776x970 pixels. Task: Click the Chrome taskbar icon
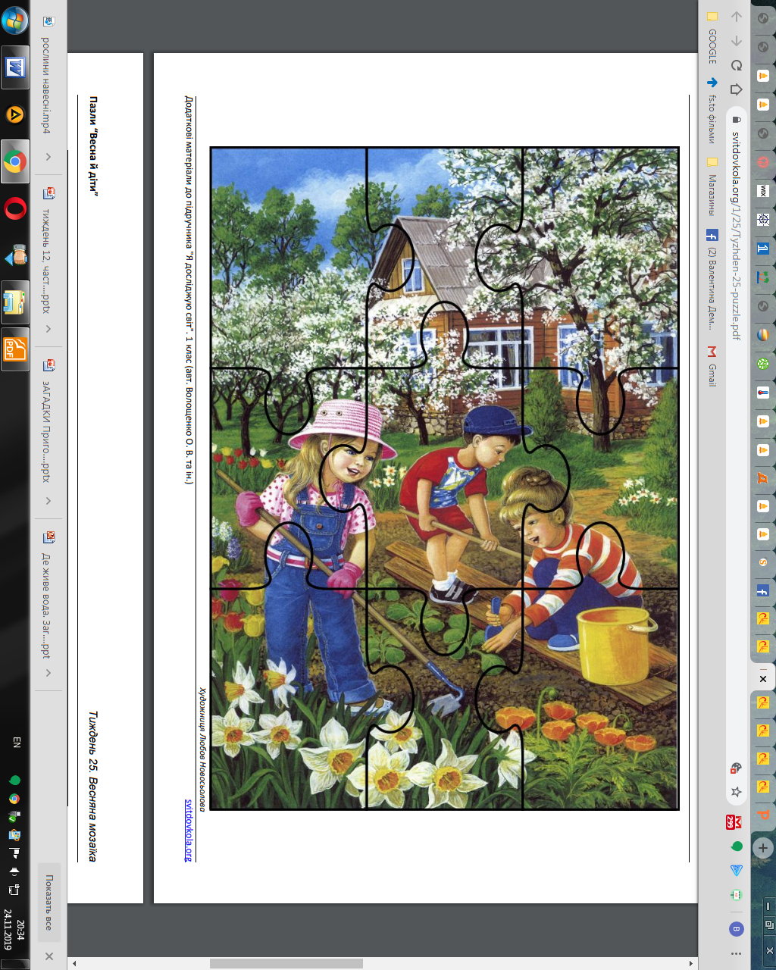click(x=15, y=161)
